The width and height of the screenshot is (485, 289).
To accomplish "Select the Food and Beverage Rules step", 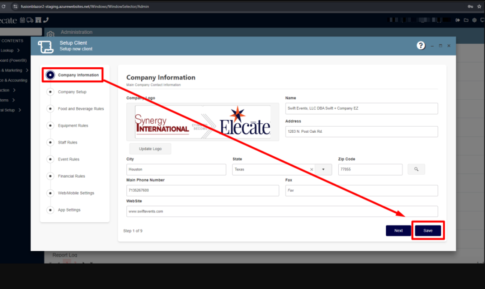I will click(81, 109).
